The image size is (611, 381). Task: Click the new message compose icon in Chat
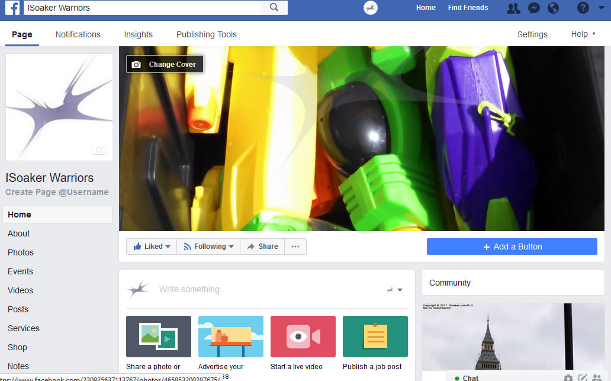[583, 377]
